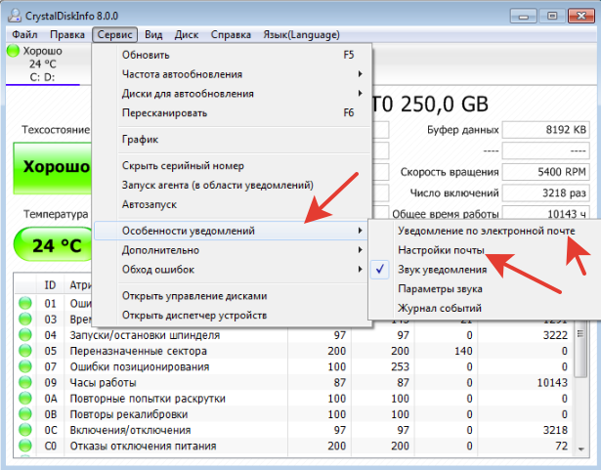601x470 pixels.
Task: Expand Частота автообновления submenu
Action: click(x=233, y=74)
